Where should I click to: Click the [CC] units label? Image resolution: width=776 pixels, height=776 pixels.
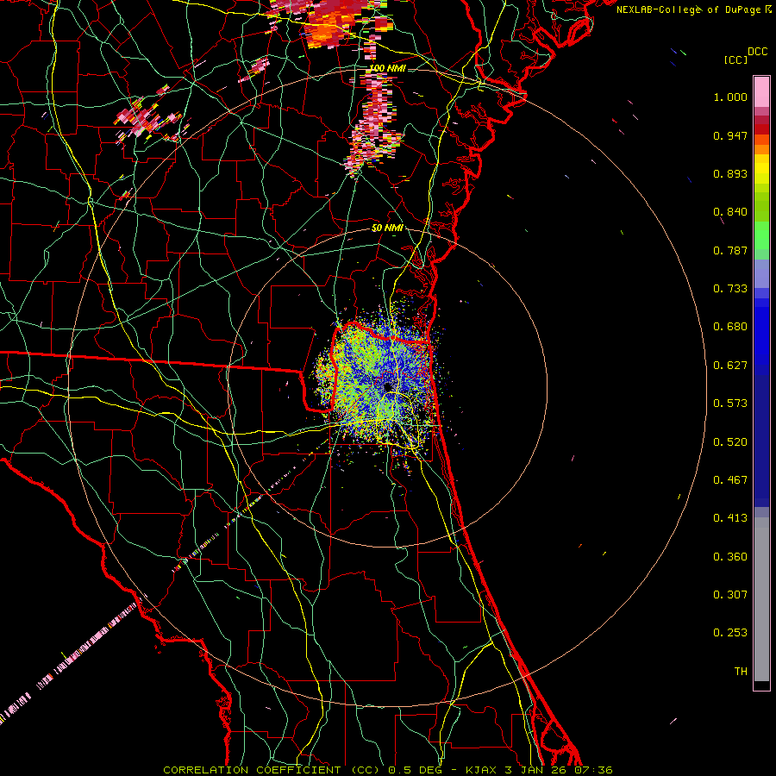click(736, 59)
